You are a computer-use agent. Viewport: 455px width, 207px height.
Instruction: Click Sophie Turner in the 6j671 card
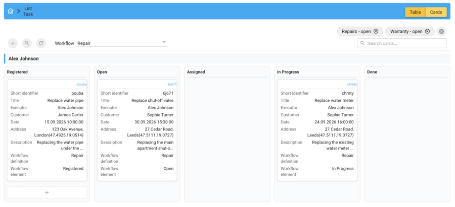click(160, 115)
